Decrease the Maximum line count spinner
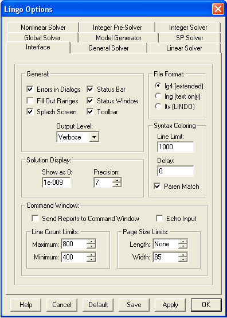The height and width of the screenshot is (318, 227). coord(91,246)
